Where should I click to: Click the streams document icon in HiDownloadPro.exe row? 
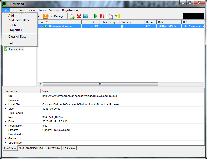point(122,26)
